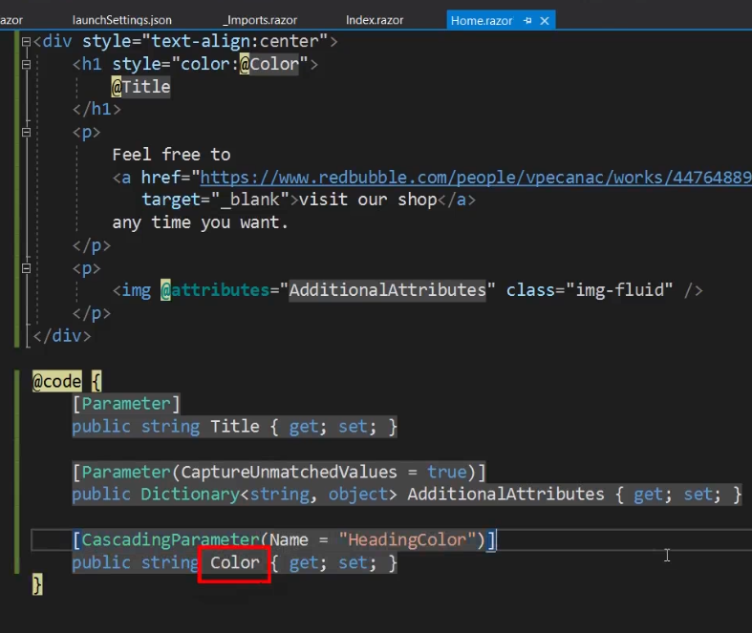Click the closing </div> tag
The height and width of the screenshot is (633, 752).
pyautogui.click(x=62, y=336)
